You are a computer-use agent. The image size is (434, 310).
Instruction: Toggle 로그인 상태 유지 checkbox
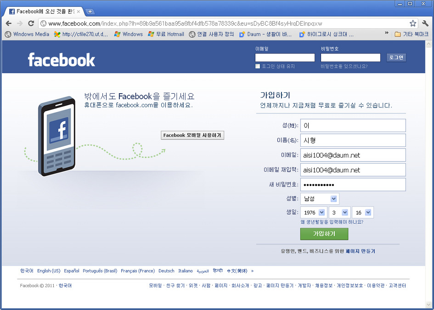pyautogui.click(x=258, y=67)
